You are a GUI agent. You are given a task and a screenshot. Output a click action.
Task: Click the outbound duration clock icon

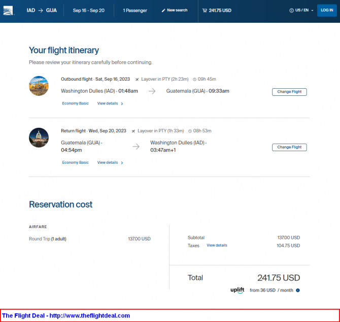click(x=194, y=79)
